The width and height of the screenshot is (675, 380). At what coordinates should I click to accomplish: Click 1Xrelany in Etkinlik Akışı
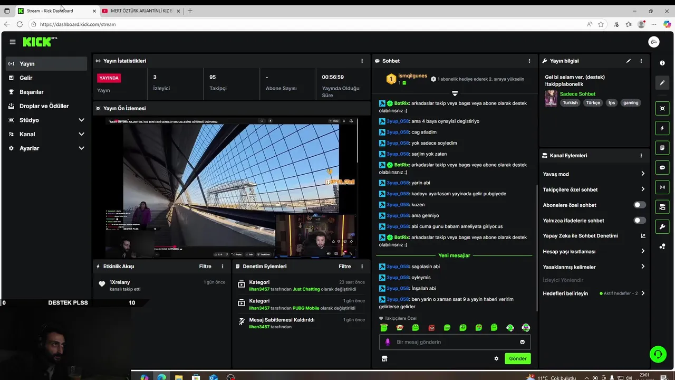tap(120, 282)
